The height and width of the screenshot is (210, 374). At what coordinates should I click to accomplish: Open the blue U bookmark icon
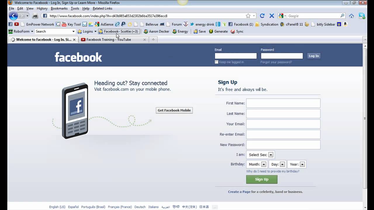[339, 24]
